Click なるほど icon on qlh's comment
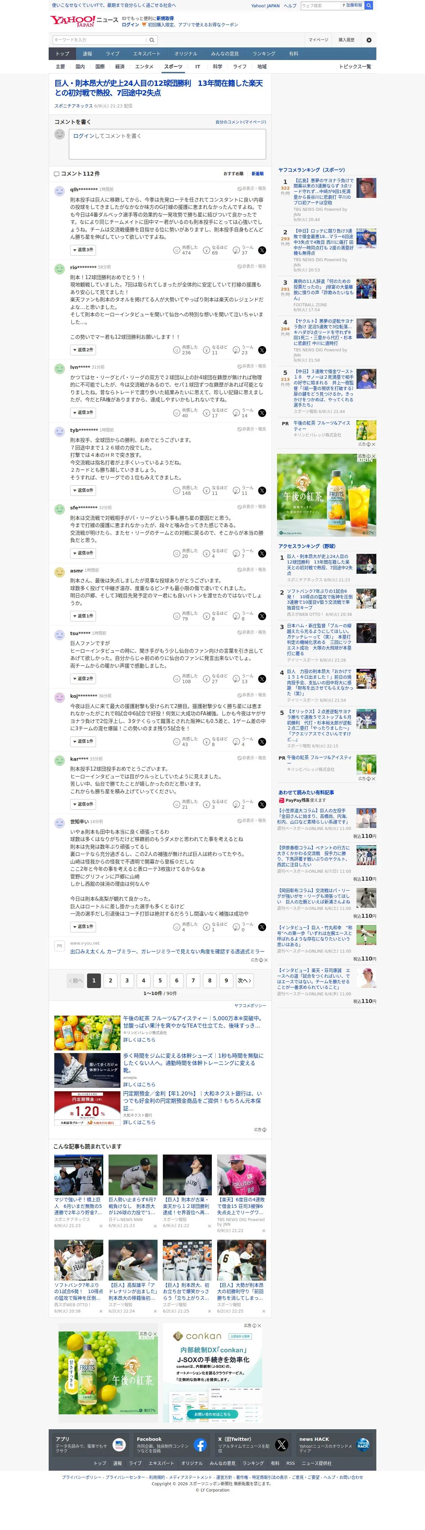The width and height of the screenshot is (425, 1530). point(206,250)
